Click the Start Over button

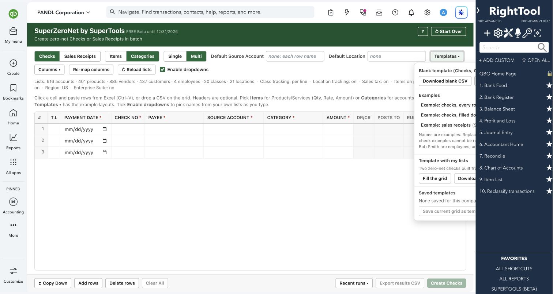pos(448,31)
